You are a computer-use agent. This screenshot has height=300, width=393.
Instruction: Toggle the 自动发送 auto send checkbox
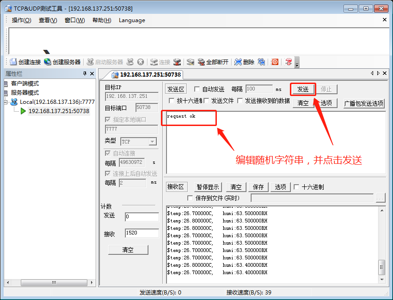pos(197,89)
